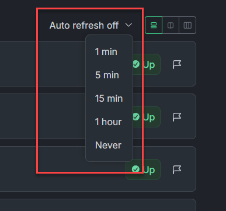The height and width of the screenshot is (211, 226).
Task: Collapse the auto refresh chevron arrow
Action: (x=128, y=25)
